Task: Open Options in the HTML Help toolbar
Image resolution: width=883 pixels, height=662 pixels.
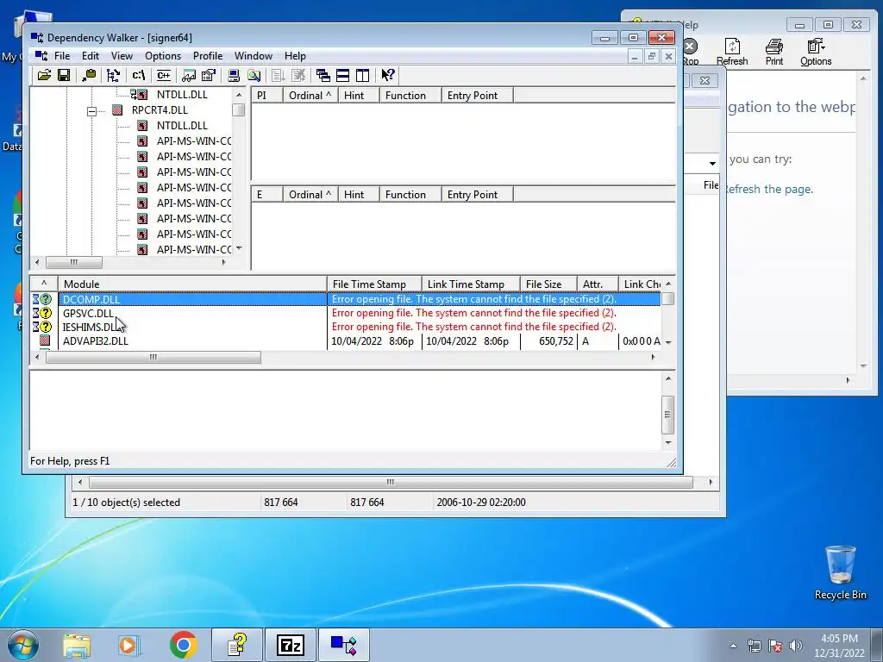Action: 816,53
